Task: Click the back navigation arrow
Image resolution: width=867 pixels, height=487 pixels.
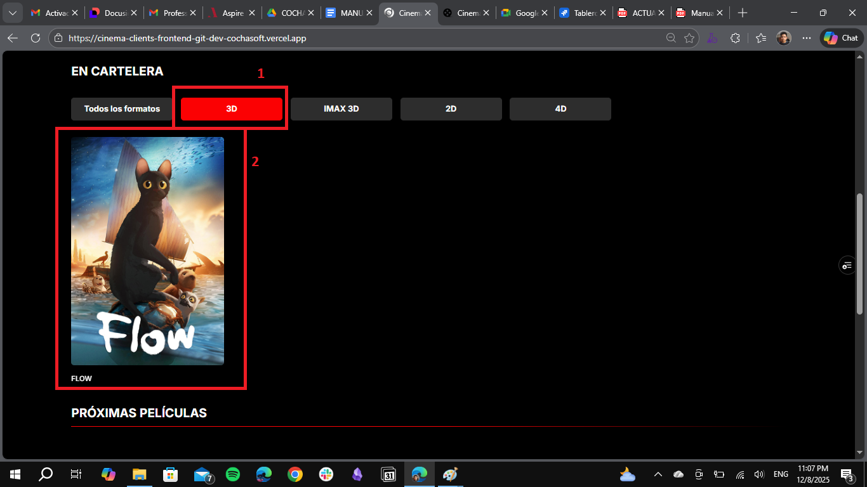Action: (x=12, y=37)
